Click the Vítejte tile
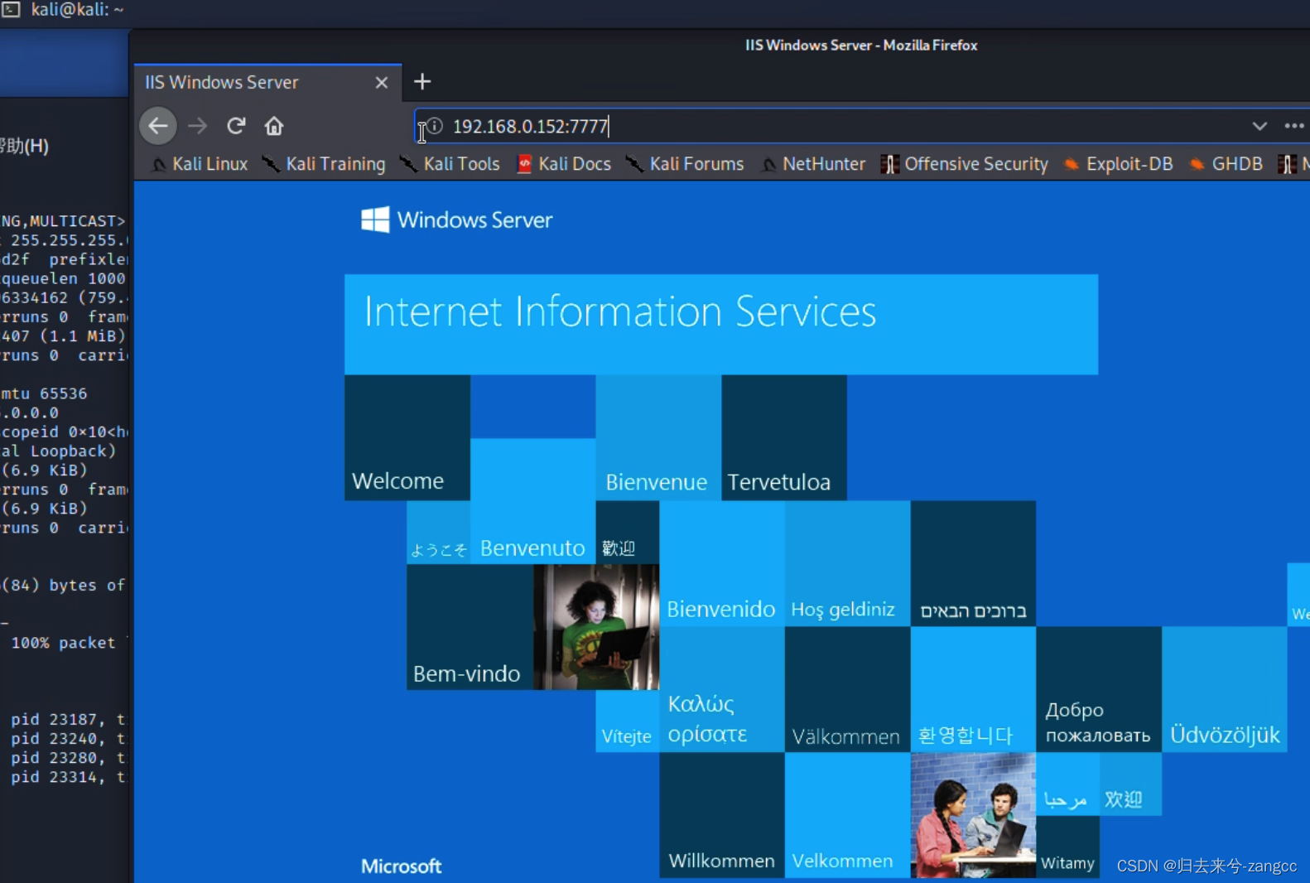Screen dimensions: 1310x883 [x=628, y=721]
